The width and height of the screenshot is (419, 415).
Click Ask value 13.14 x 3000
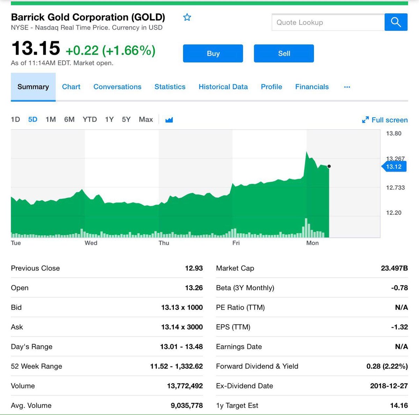pos(182,327)
